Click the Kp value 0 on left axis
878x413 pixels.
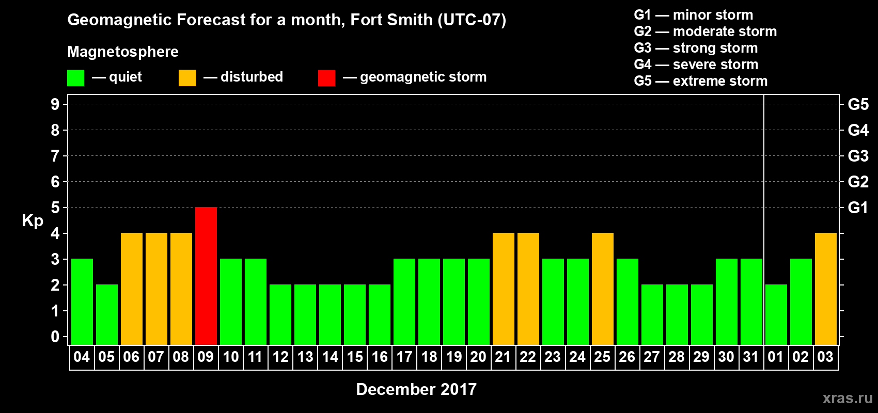click(55, 337)
